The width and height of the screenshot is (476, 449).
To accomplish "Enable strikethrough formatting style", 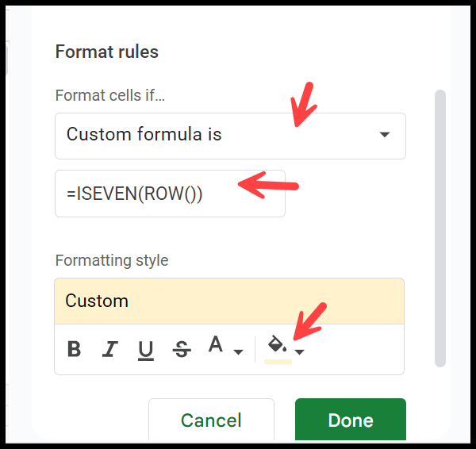I will [182, 349].
